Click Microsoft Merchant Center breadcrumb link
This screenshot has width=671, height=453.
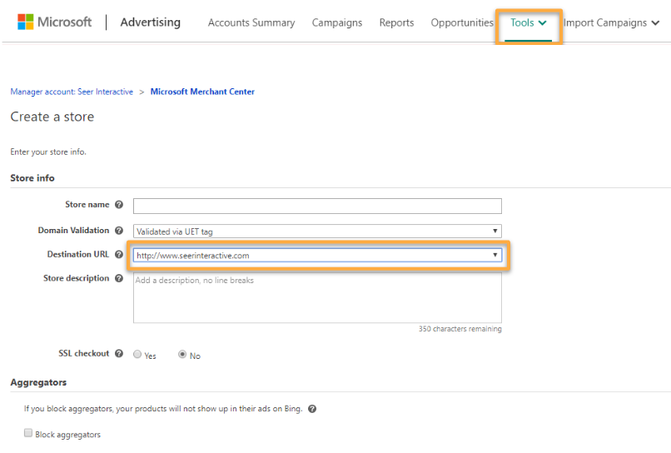[x=202, y=92]
